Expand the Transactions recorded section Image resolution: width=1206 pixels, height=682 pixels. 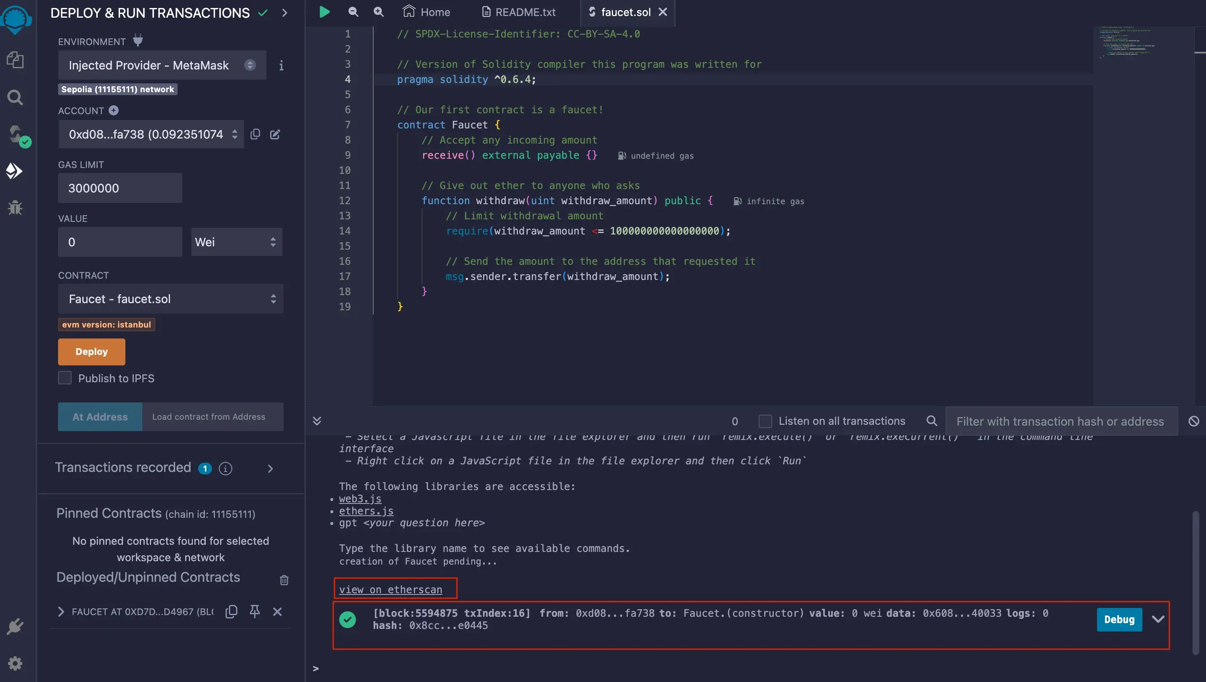pyautogui.click(x=270, y=469)
